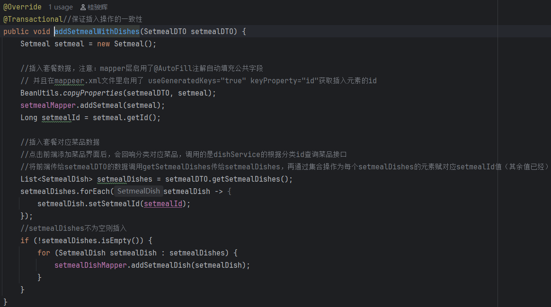Click dishService in the comment line

coord(237,155)
